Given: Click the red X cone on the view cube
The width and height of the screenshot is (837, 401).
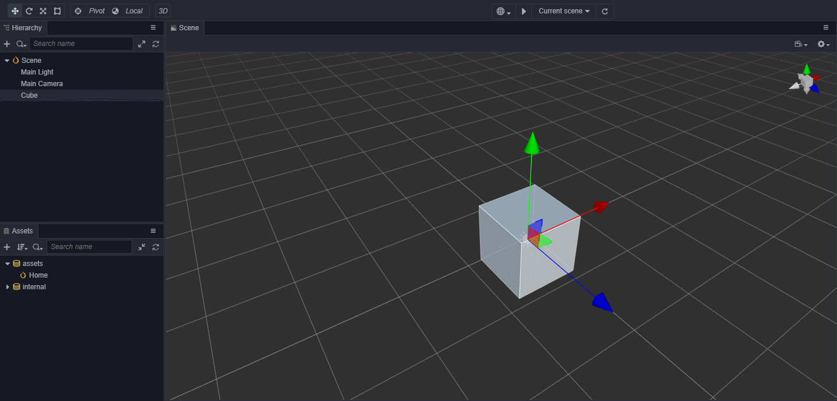Looking at the screenshot, I should [x=816, y=77].
